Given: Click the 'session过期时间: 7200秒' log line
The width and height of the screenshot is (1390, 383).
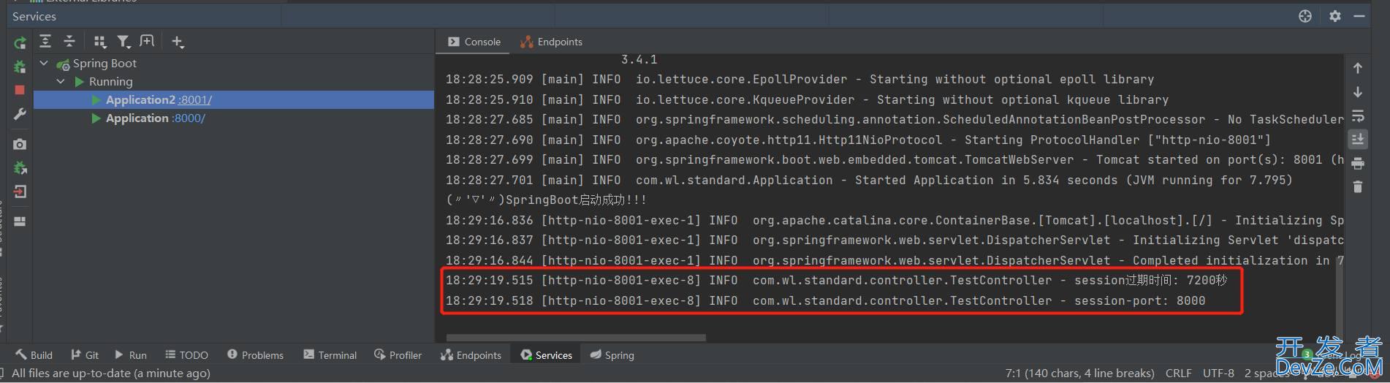Looking at the screenshot, I should pos(836,281).
